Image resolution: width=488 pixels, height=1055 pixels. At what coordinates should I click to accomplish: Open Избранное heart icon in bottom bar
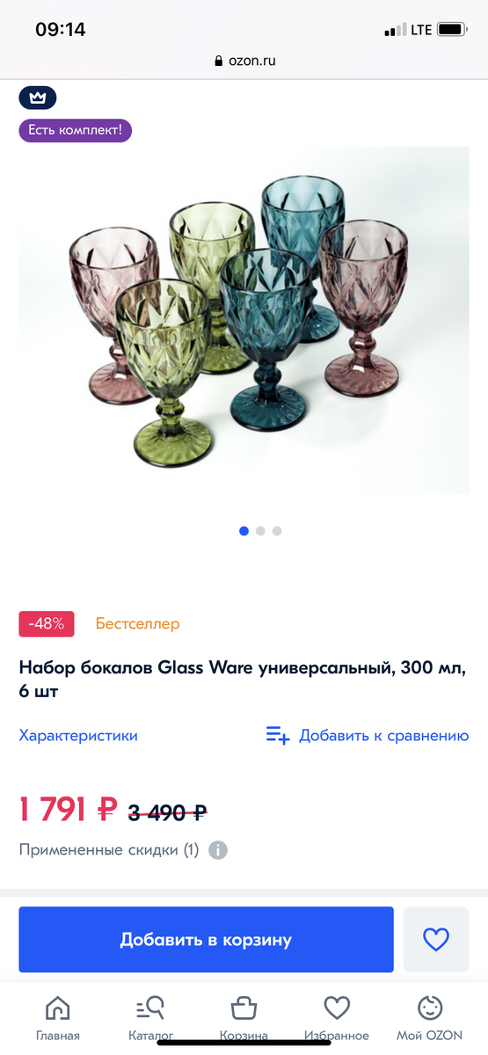(x=337, y=1008)
